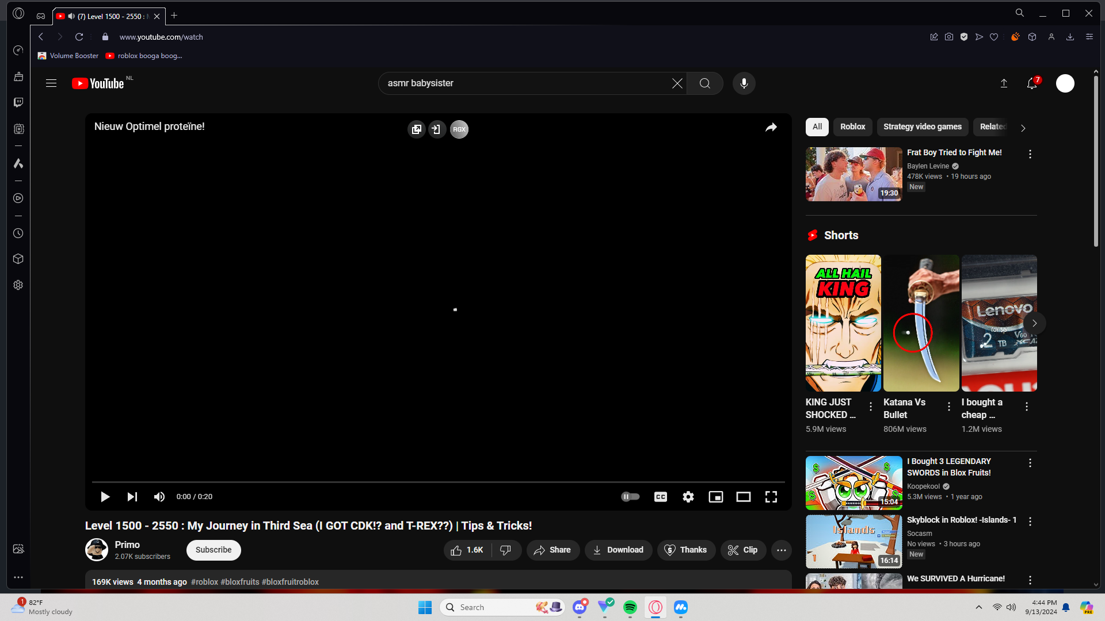The height and width of the screenshot is (621, 1105).
Task: Click the My Flow paper plane icon
Action: click(x=979, y=37)
